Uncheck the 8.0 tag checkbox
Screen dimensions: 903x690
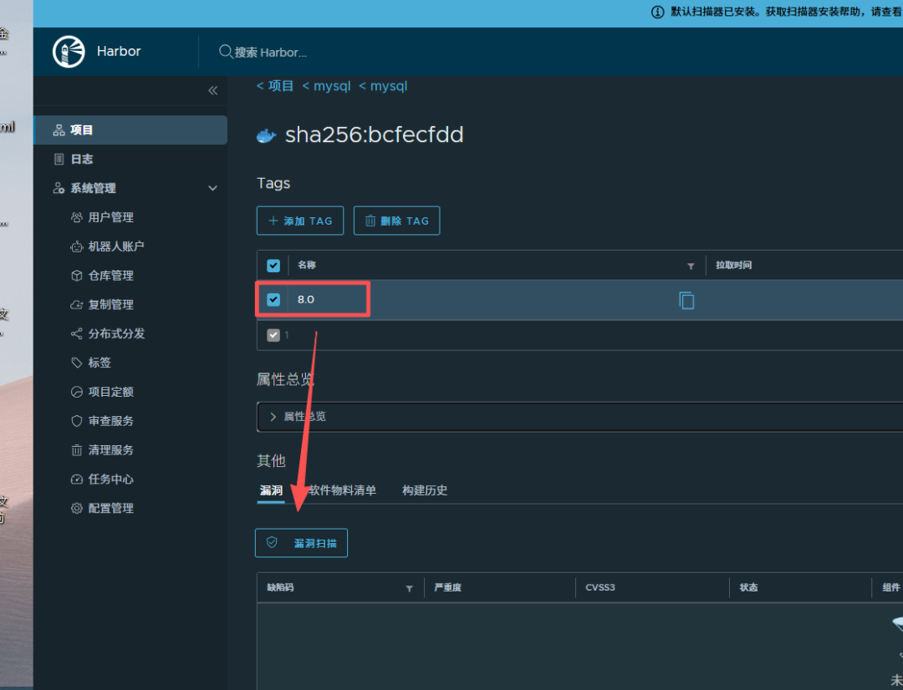tap(273, 299)
